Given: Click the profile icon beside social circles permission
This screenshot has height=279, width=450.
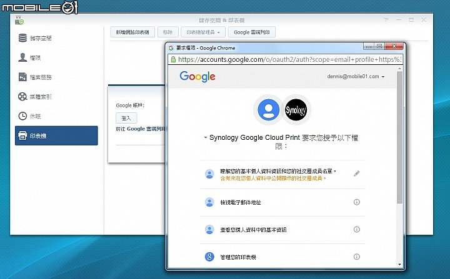Looking at the screenshot, I should coord(209,174).
